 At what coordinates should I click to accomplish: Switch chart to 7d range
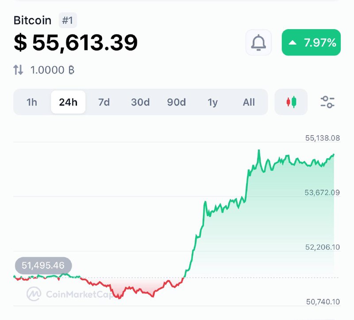point(104,102)
